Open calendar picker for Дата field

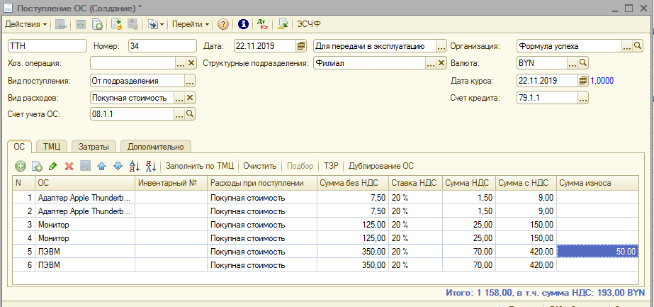coord(301,46)
